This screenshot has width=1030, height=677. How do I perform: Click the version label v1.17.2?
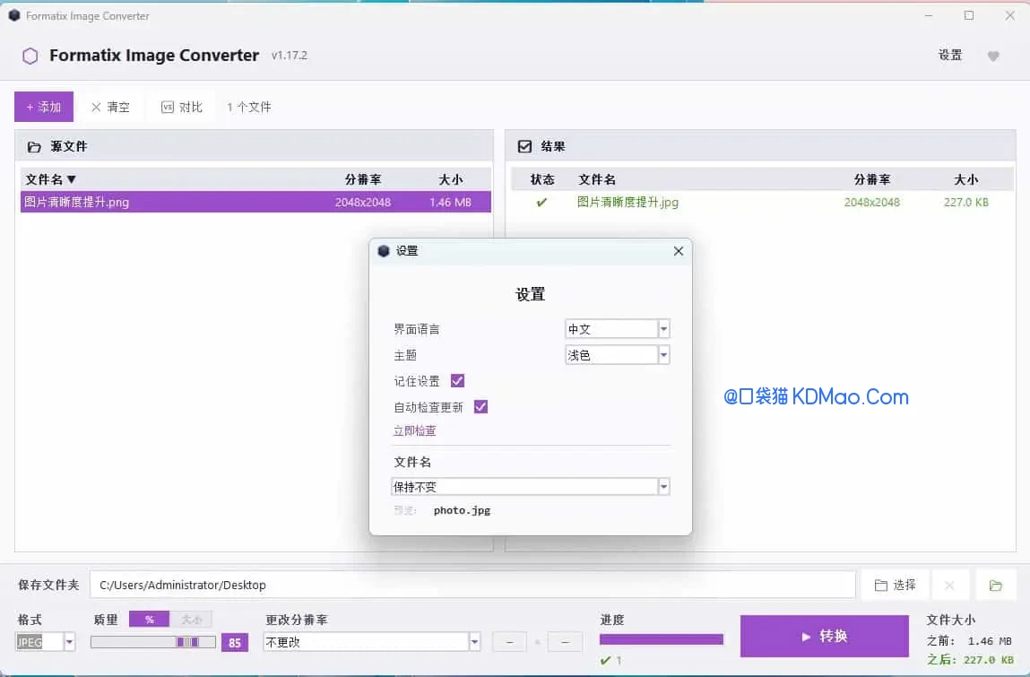point(289,56)
